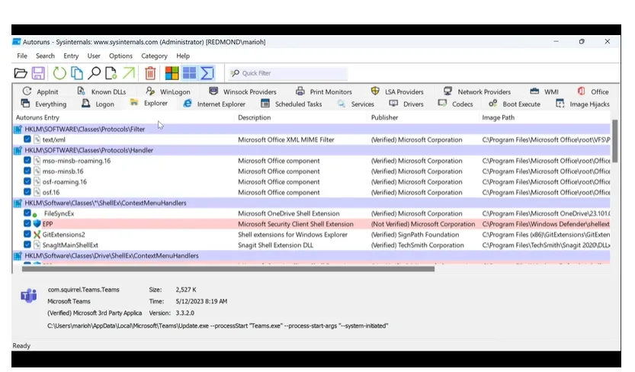The width and height of the screenshot is (635, 372).
Task: Click the horizontal scrollbar thumb
Action: [x=228, y=269]
